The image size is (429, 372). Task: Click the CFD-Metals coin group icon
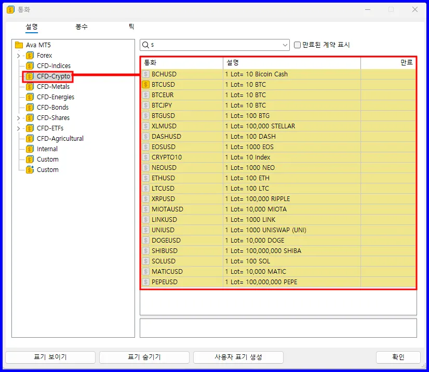pos(30,86)
